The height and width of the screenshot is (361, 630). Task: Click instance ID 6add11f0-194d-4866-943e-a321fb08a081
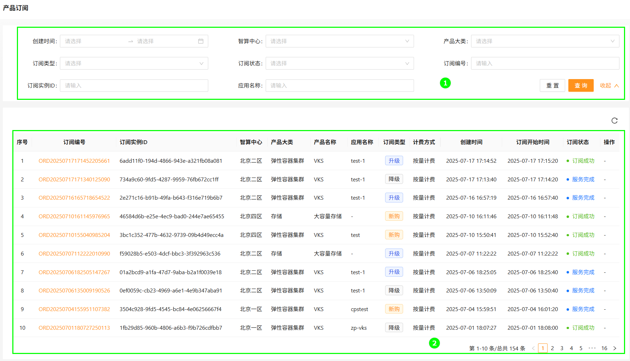pyautogui.click(x=171, y=161)
